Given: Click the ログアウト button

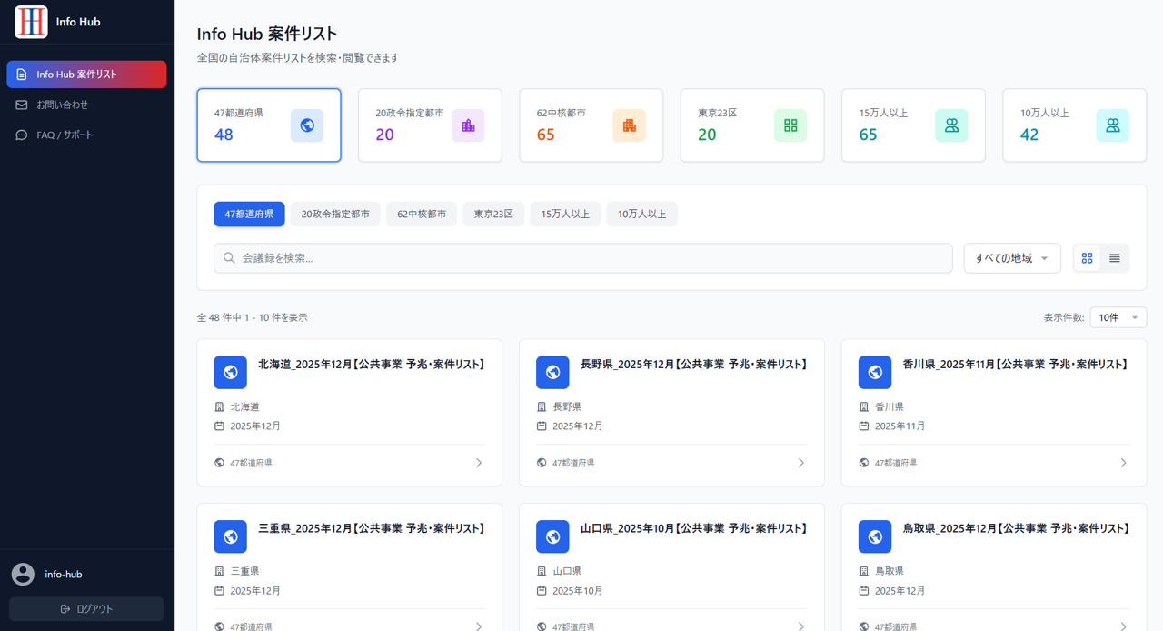Looking at the screenshot, I should 85,608.
